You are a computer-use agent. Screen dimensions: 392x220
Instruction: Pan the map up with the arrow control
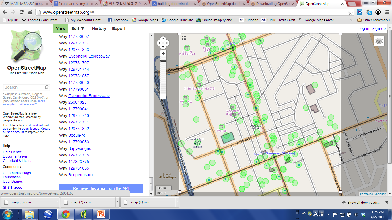click(x=163, y=39)
